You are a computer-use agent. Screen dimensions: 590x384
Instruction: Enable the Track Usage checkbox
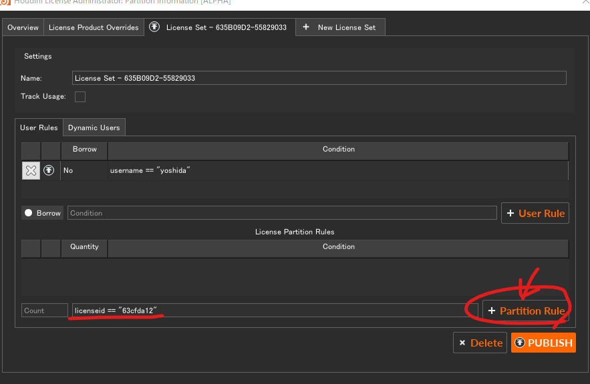click(x=80, y=97)
